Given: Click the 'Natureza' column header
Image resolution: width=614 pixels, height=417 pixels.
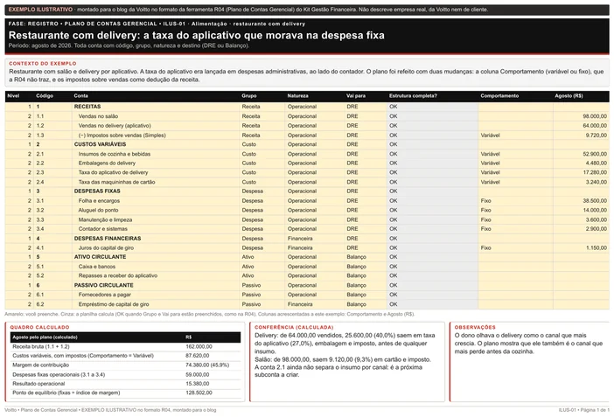Looking at the screenshot, I should pyautogui.click(x=297, y=96).
